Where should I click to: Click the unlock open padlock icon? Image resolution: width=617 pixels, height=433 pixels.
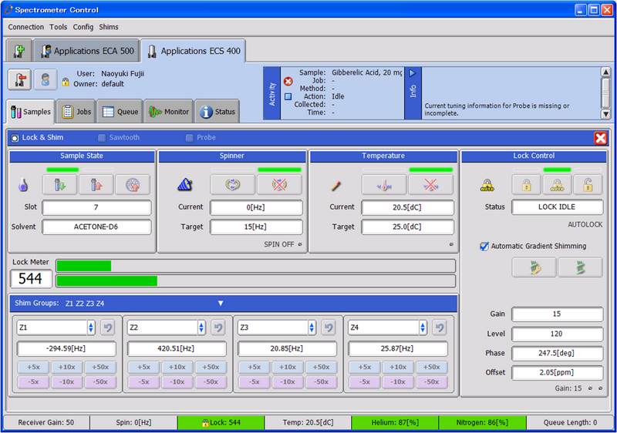588,185
